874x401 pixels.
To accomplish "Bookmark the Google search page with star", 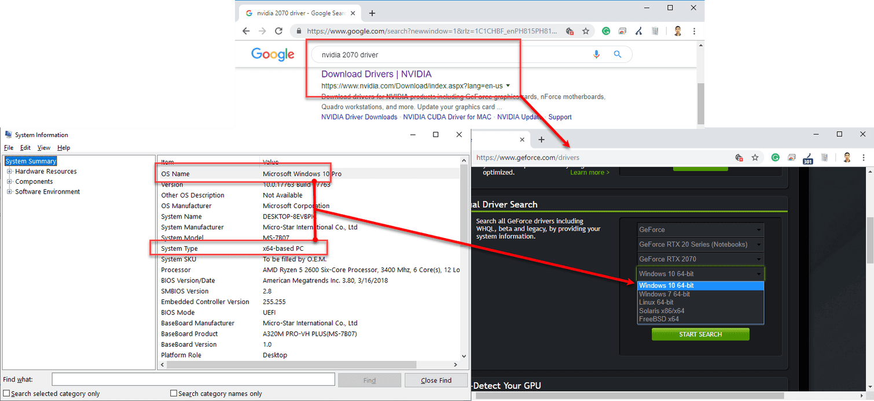I will (586, 31).
